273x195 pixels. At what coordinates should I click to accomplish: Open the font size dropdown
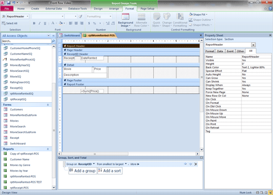(76, 16)
